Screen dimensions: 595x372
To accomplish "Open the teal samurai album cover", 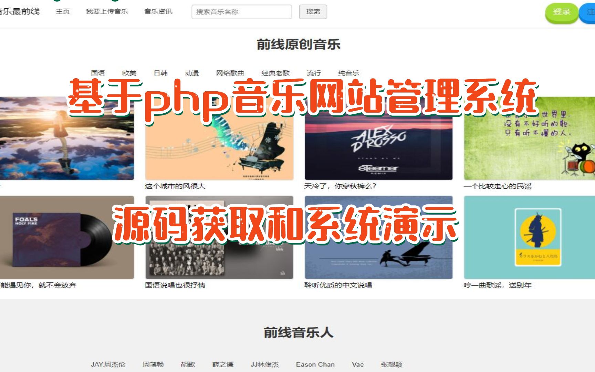I will (530, 237).
